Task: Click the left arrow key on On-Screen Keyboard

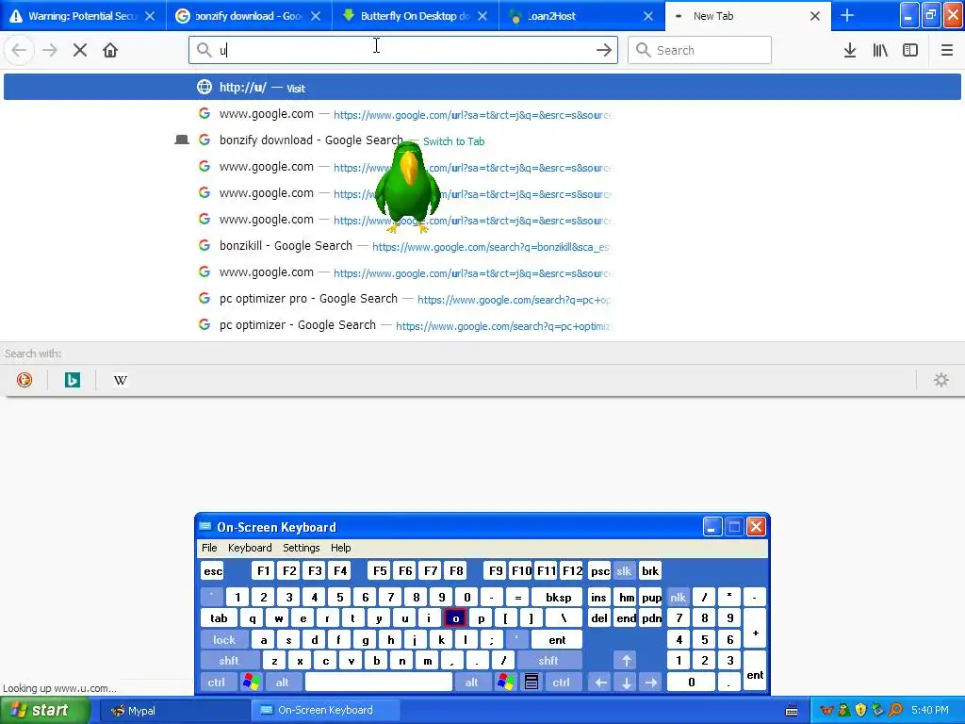Action: 600,683
